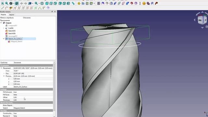
Task: Click the diagonal line tool icon
Action: (x=3, y=8)
